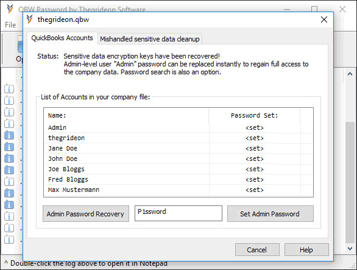Viewport: 357px width, 270px height.
Task: Click the bottom-most info log icon
Action: pos(9,240)
